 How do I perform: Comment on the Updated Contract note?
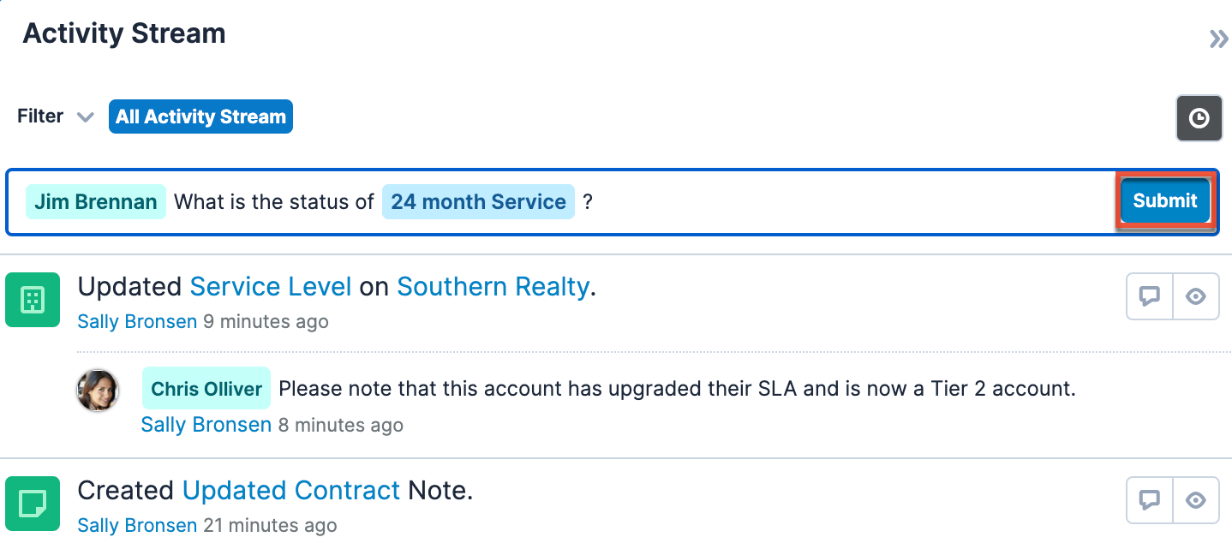[x=1149, y=500]
